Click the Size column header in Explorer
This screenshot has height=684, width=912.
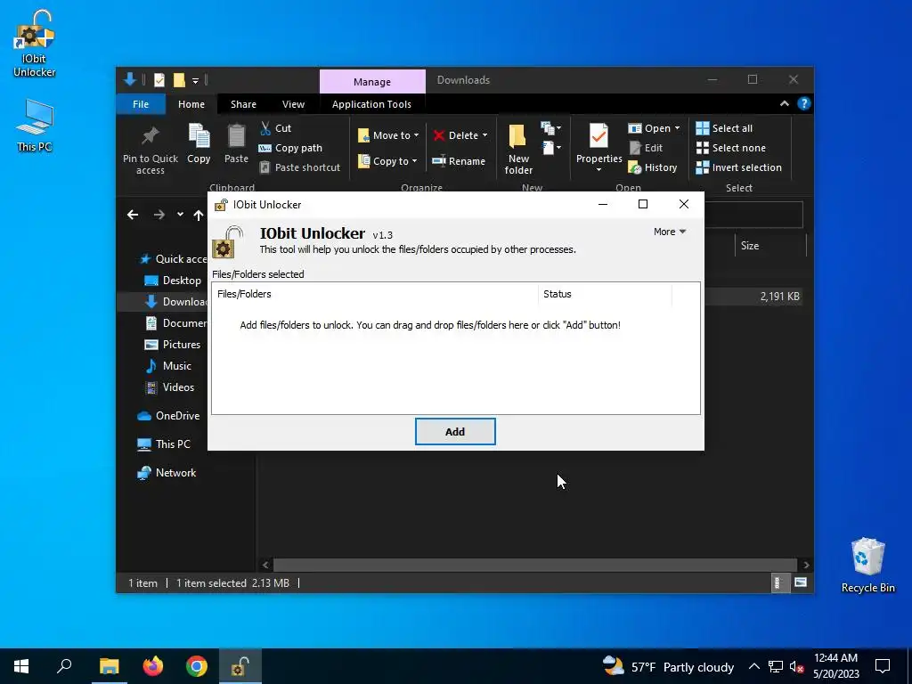click(769, 246)
